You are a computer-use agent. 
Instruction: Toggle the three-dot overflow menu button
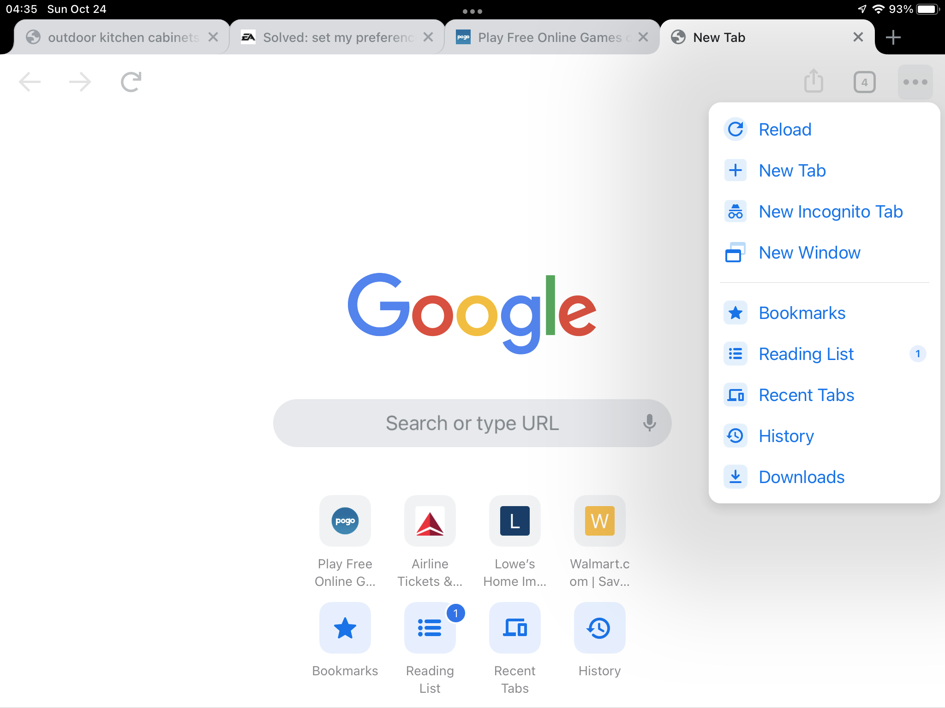pos(915,82)
